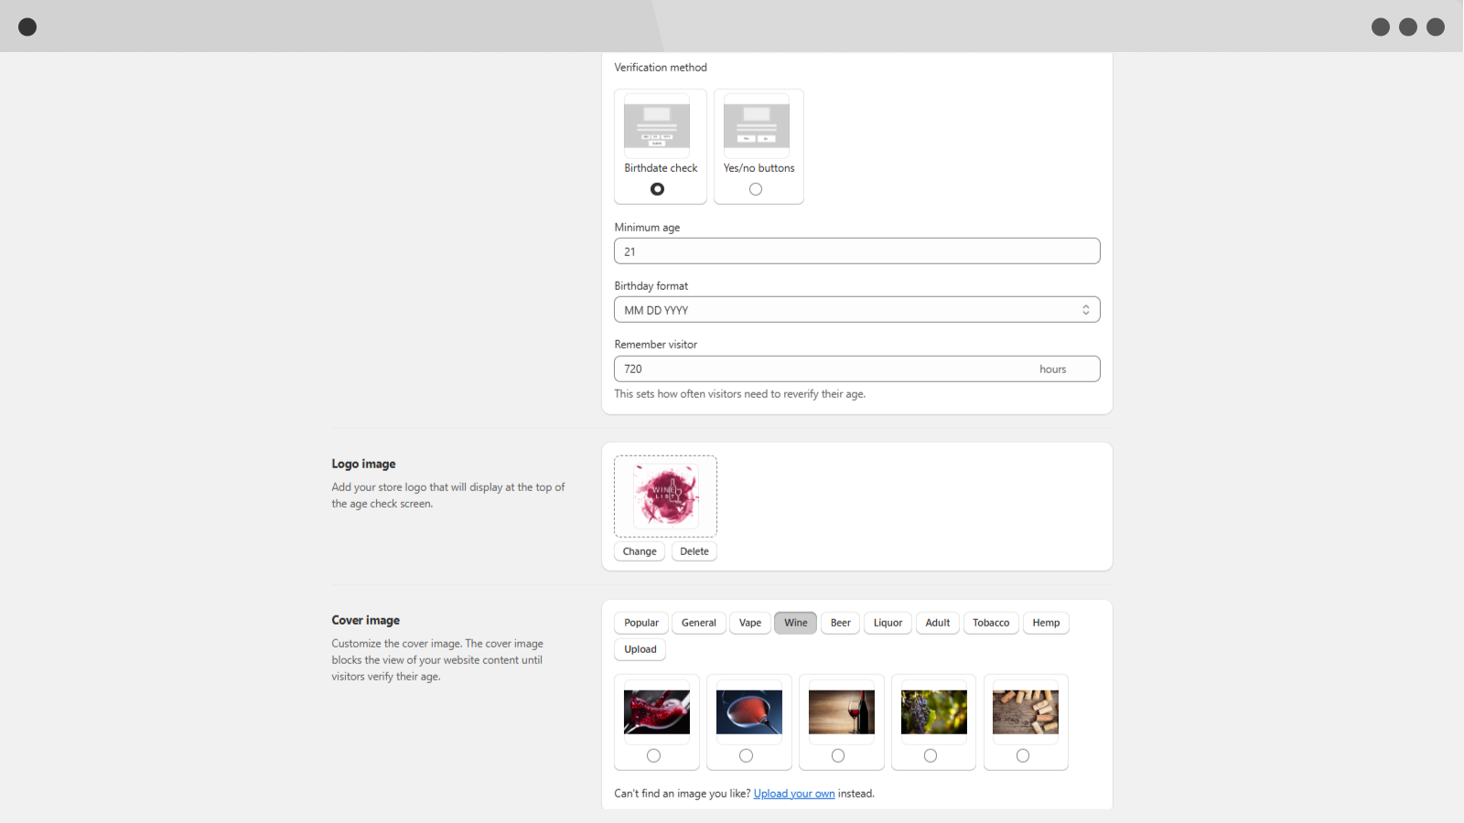Switch to the Beer cover tab
Screen dimensions: 1464x823
(x=841, y=623)
